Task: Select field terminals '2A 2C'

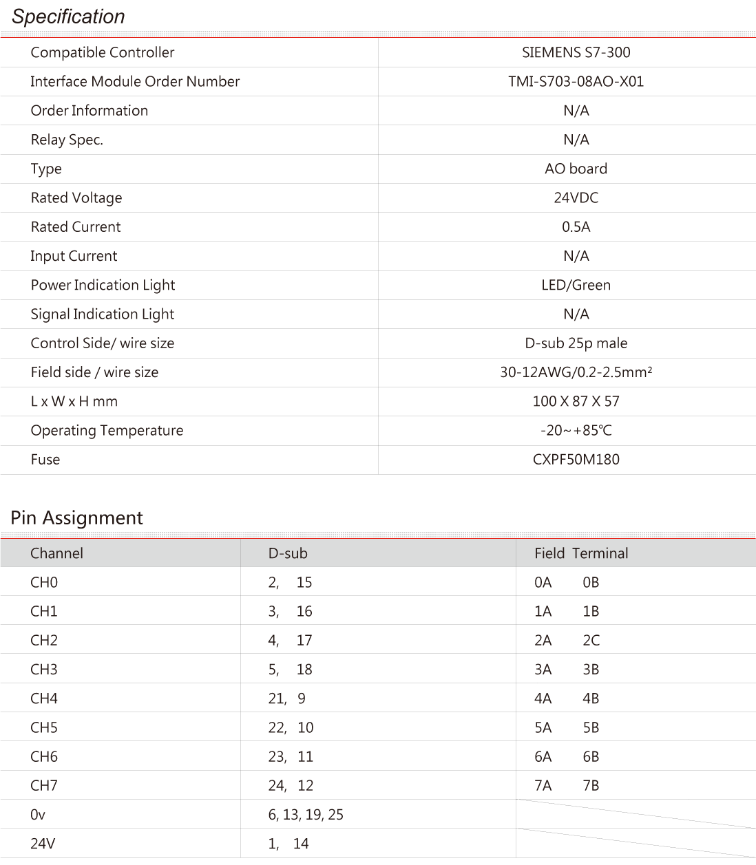Action: (567, 640)
